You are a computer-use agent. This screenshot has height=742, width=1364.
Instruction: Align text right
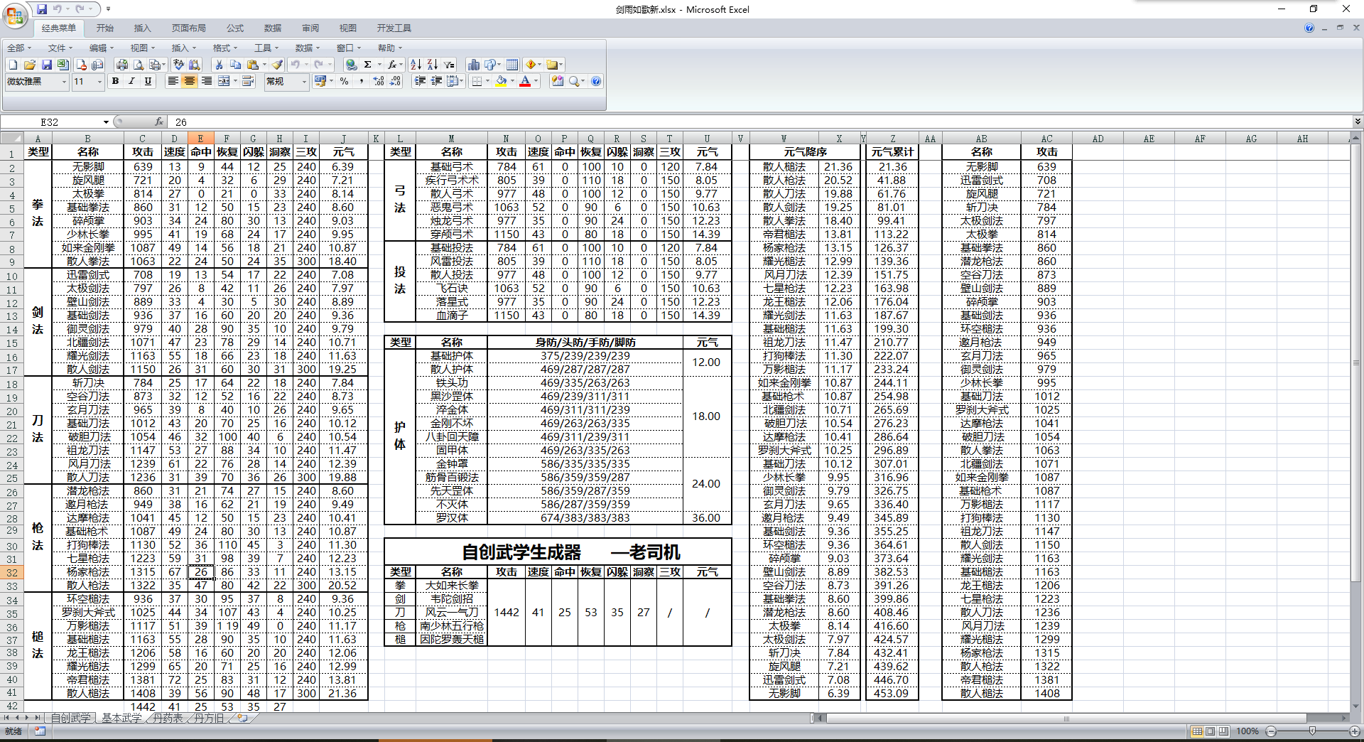coord(206,81)
